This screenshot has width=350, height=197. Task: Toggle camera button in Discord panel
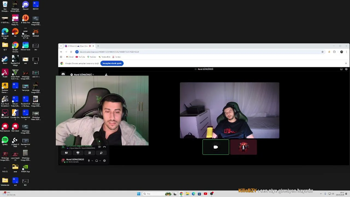66,153
